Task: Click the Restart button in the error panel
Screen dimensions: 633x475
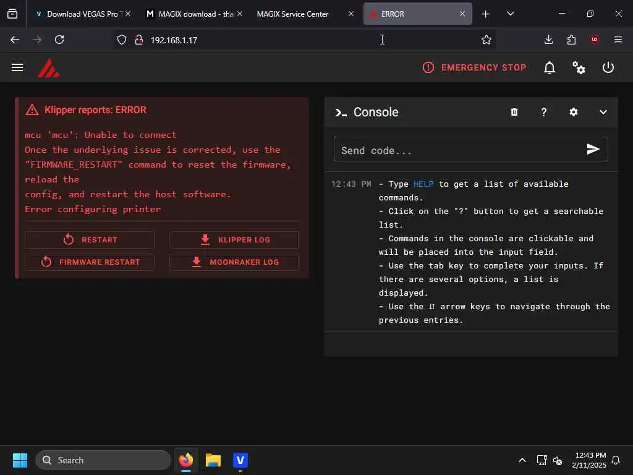Action: (x=90, y=240)
